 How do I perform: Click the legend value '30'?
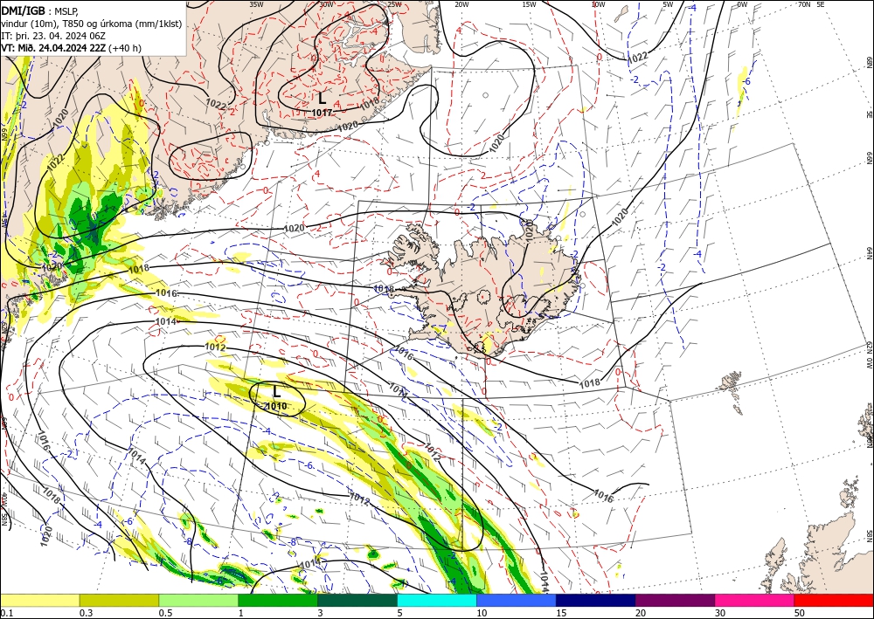pyautogui.click(x=720, y=613)
